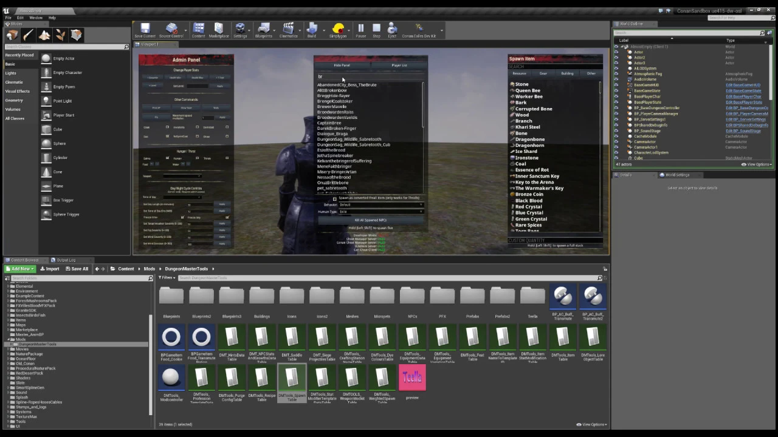778x437 pixels.
Task: Open the DMTools_Modcontroller asset thumbnail
Action: pos(171,378)
